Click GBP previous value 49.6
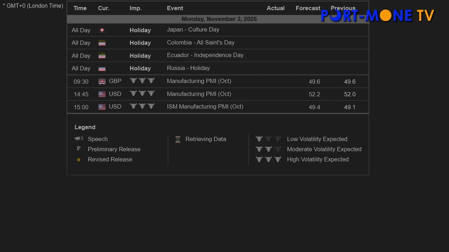Viewport: 449px width, 252px height. click(350, 82)
